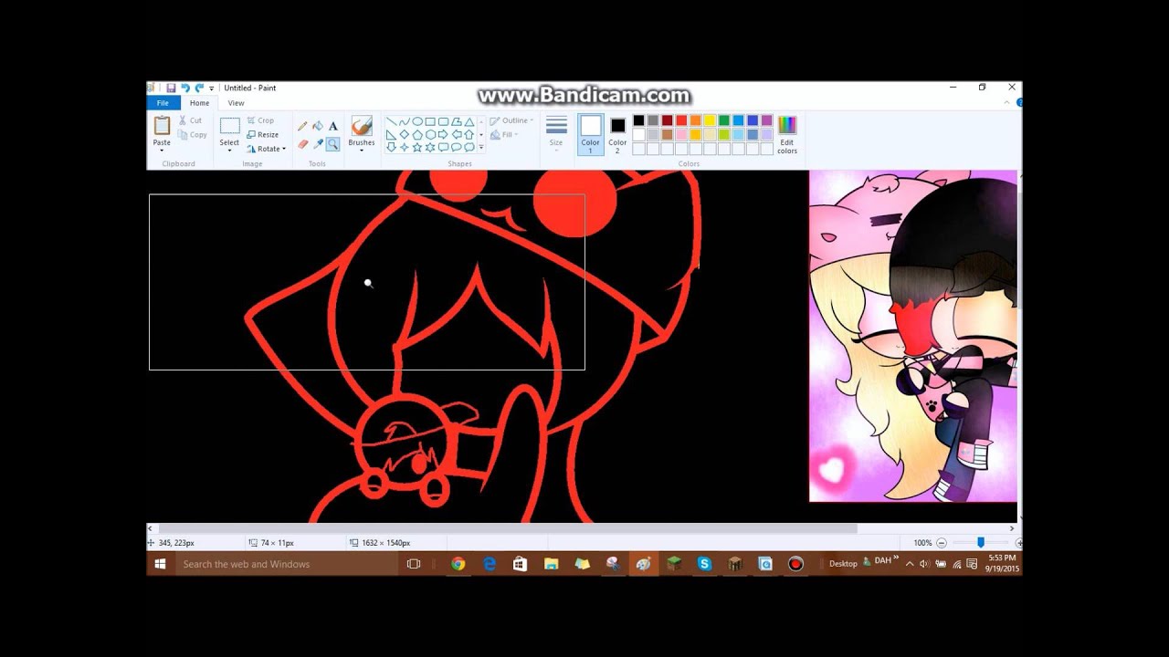Select the Color picker eyedropper tool

(x=318, y=144)
